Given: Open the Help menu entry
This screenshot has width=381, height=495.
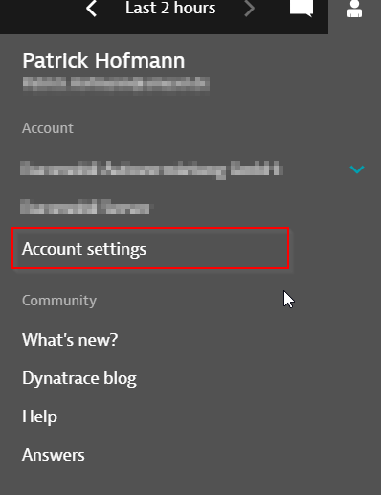Looking at the screenshot, I should (x=39, y=416).
